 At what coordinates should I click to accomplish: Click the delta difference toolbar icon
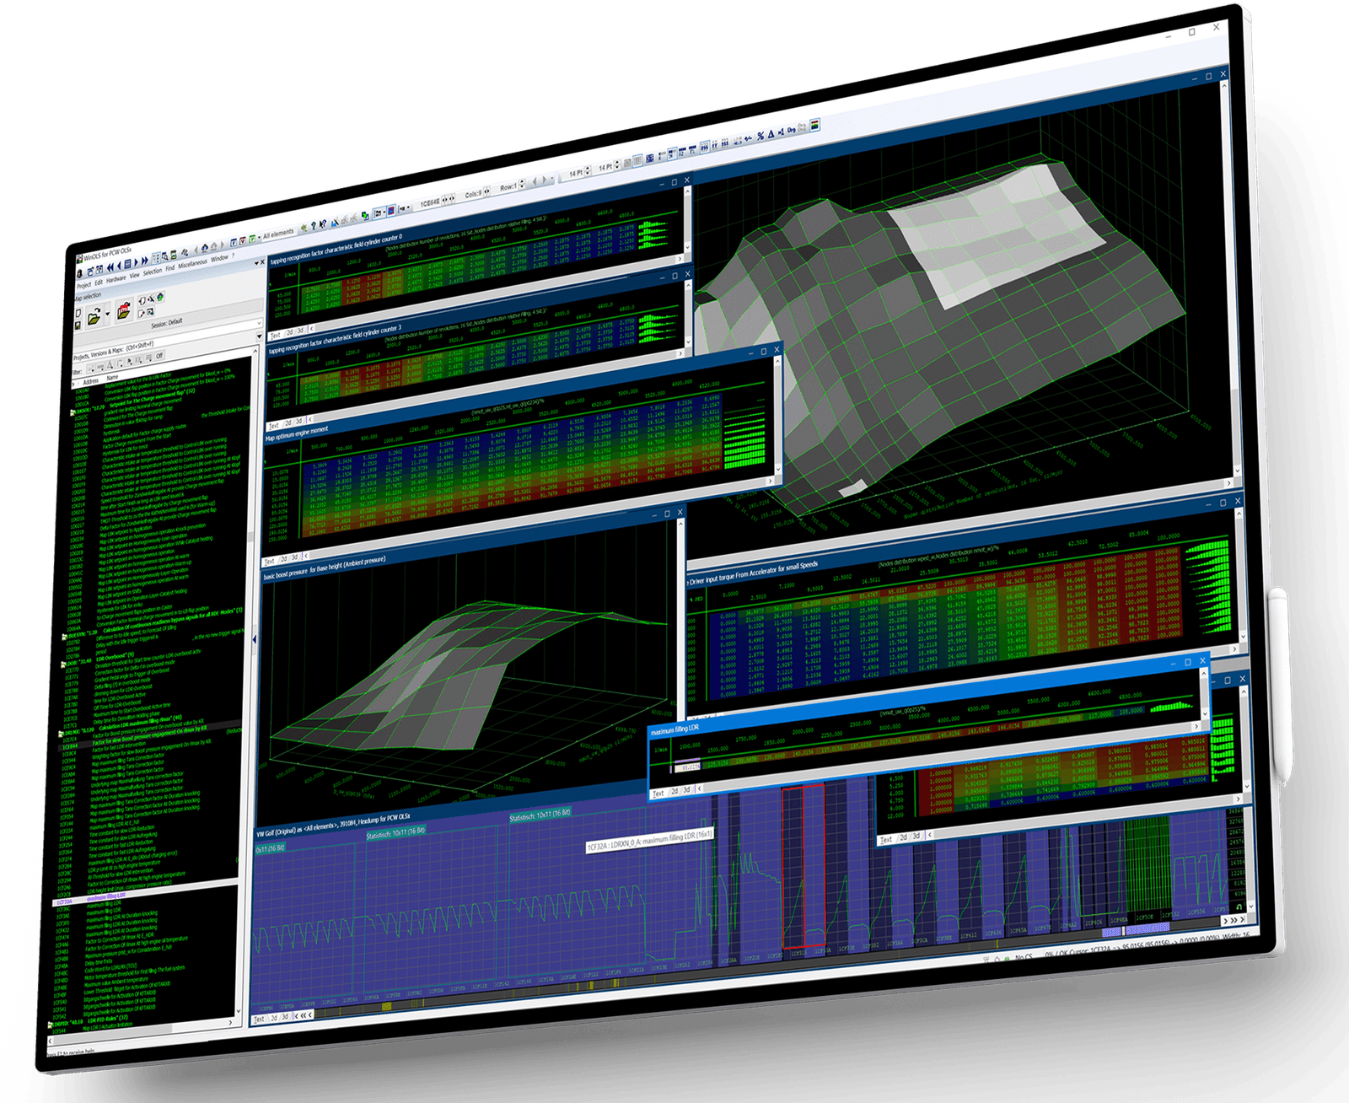coord(771,133)
